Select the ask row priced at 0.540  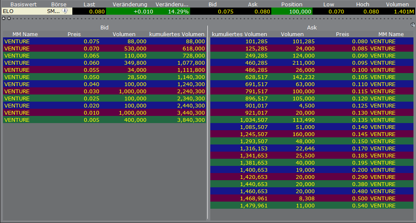(x=311, y=206)
